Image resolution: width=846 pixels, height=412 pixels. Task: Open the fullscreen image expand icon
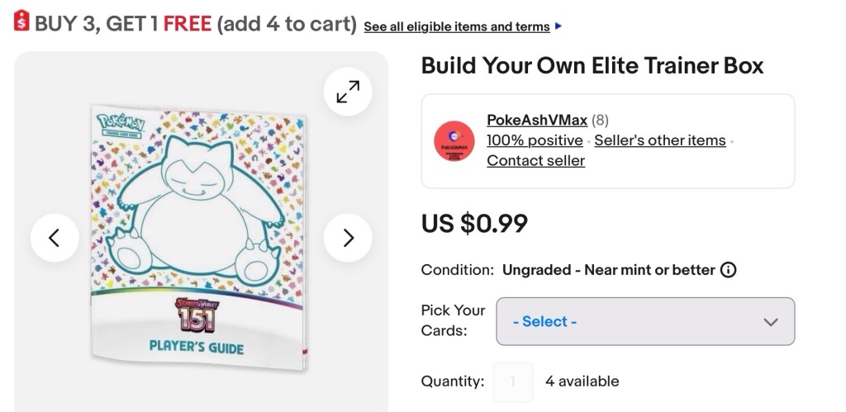(348, 92)
